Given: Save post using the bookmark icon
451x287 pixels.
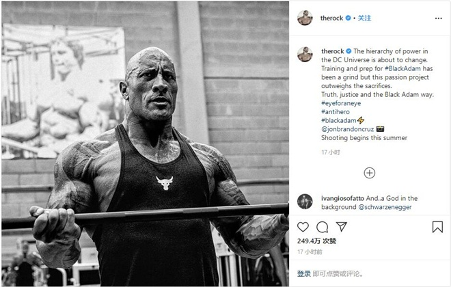Looking at the screenshot, I should click(437, 227).
